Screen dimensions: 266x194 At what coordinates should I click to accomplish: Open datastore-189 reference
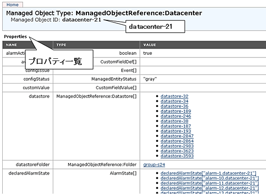tap(176, 111)
